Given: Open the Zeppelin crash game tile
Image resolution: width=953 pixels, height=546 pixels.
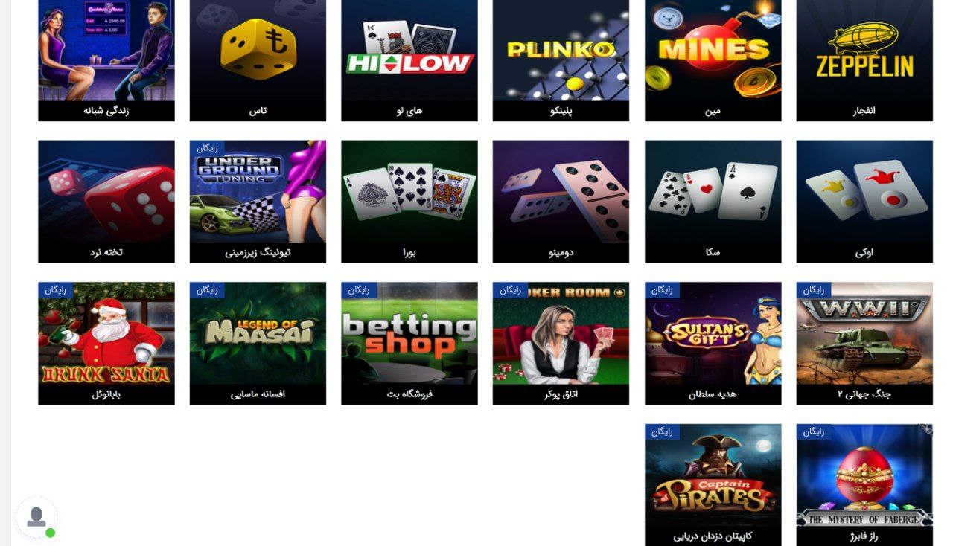Looking at the screenshot, I should [864, 60].
